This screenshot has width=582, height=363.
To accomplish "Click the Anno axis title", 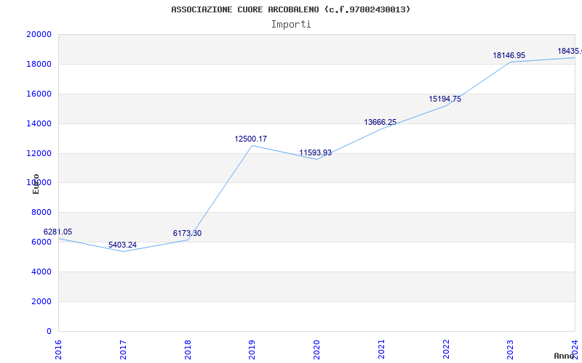I will point(565,356).
